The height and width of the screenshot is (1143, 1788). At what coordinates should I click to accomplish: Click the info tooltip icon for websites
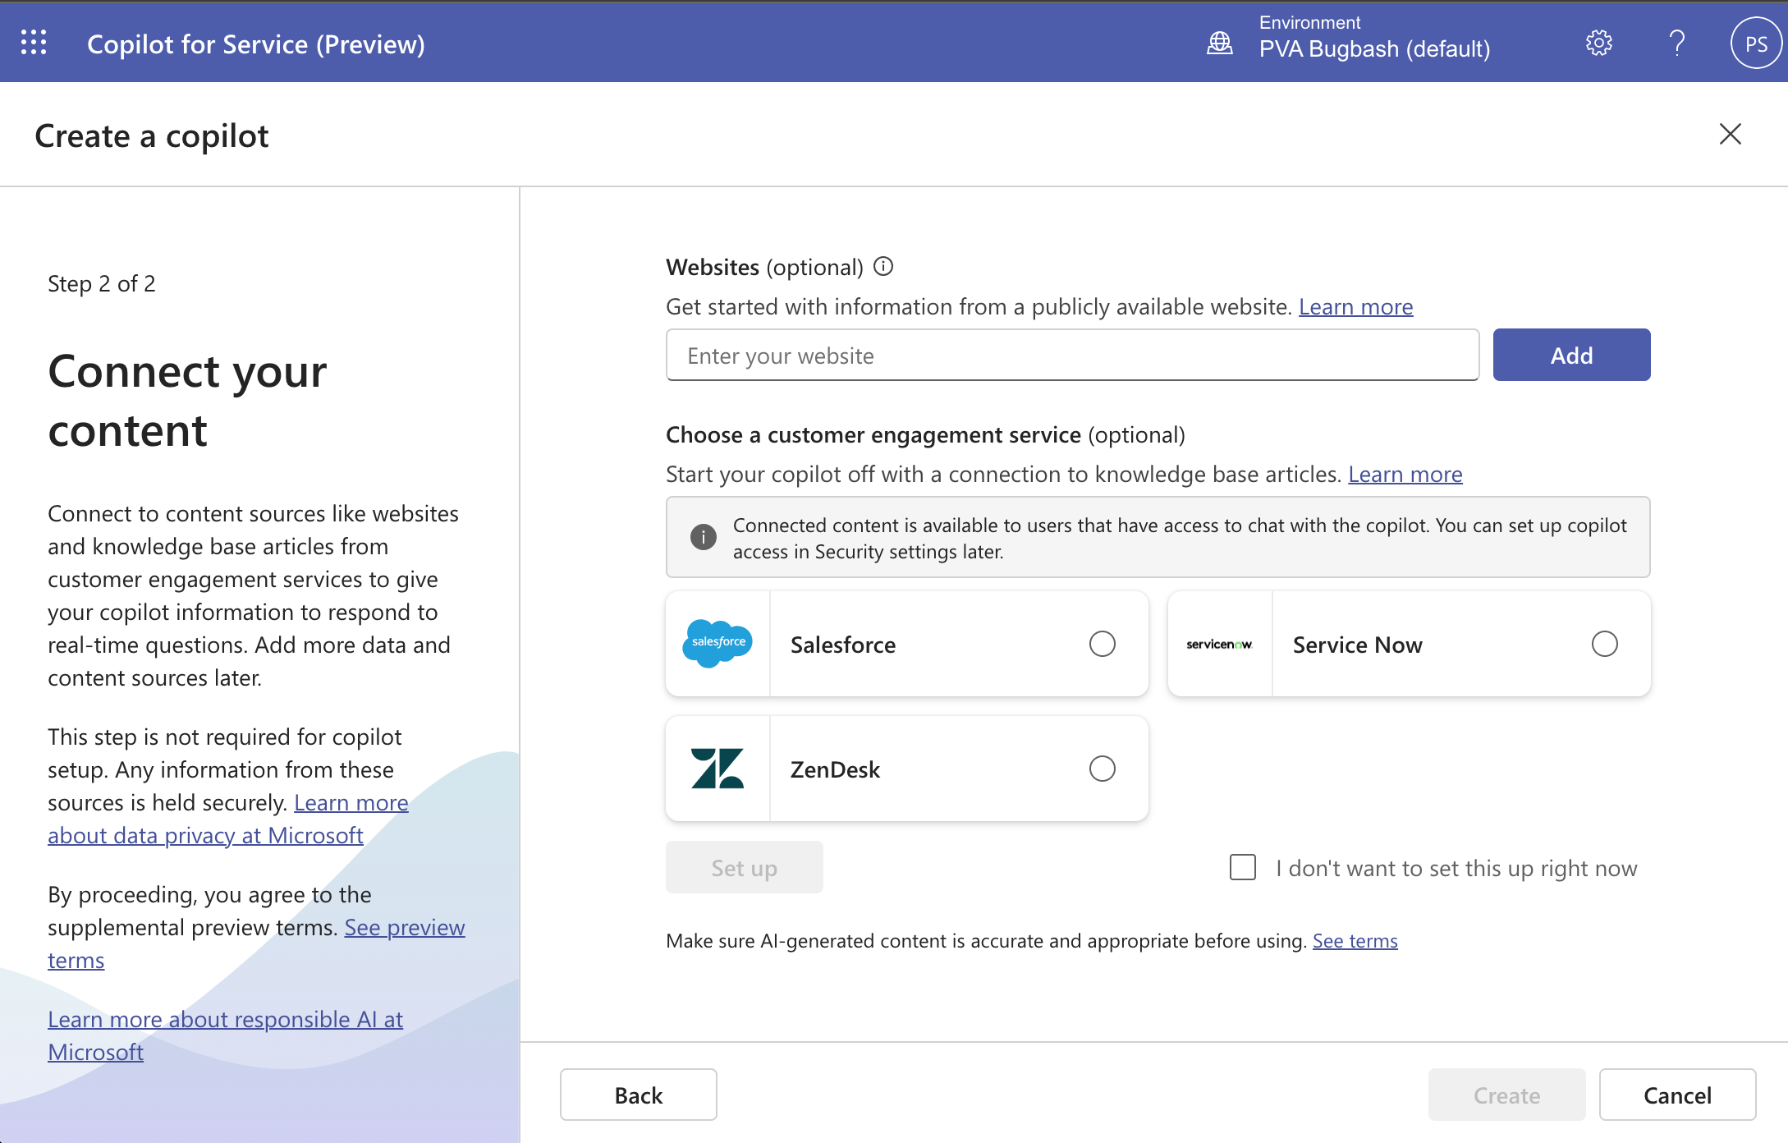click(x=885, y=266)
